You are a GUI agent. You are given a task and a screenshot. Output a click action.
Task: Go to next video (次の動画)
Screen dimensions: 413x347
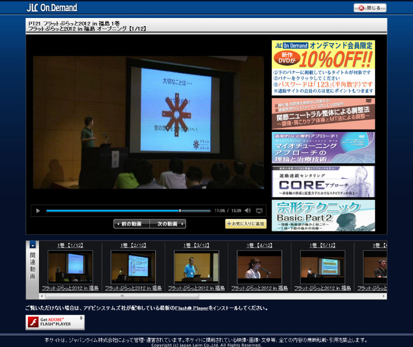pos(168,224)
